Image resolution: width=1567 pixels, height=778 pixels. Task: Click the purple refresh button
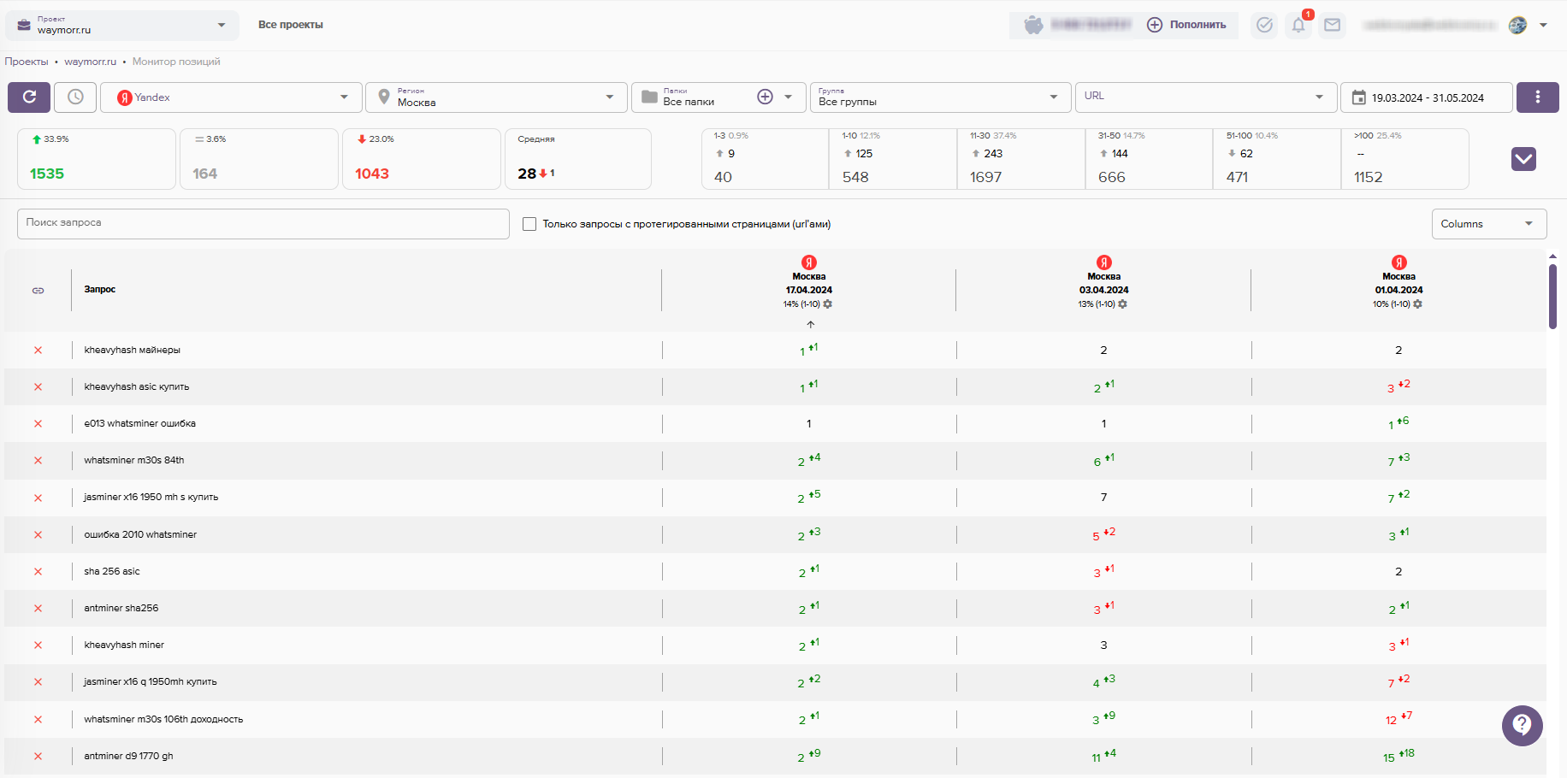pyautogui.click(x=29, y=97)
